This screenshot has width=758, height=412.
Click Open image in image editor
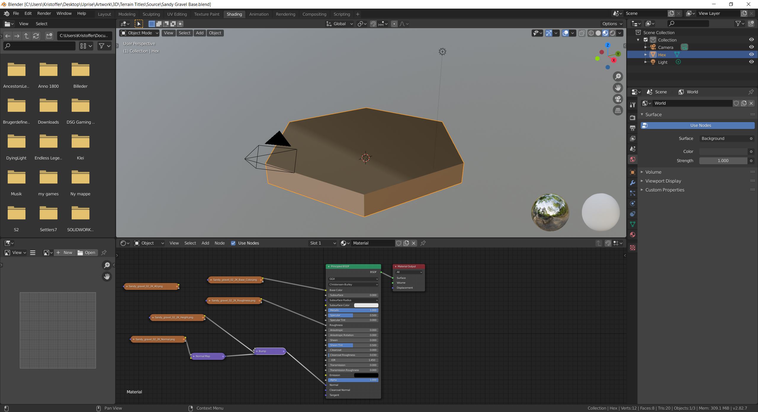point(87,253)
